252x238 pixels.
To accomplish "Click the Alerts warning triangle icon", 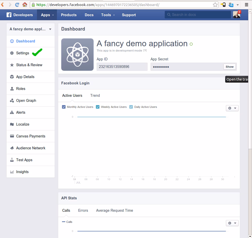I will tap(12, 112).
